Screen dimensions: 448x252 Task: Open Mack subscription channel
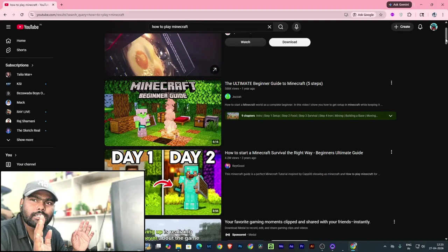pos(21,102)
